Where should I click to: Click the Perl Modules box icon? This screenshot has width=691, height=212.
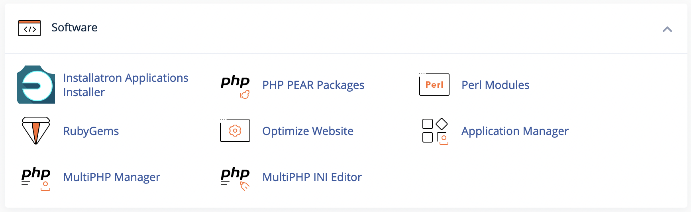[434, 85]
